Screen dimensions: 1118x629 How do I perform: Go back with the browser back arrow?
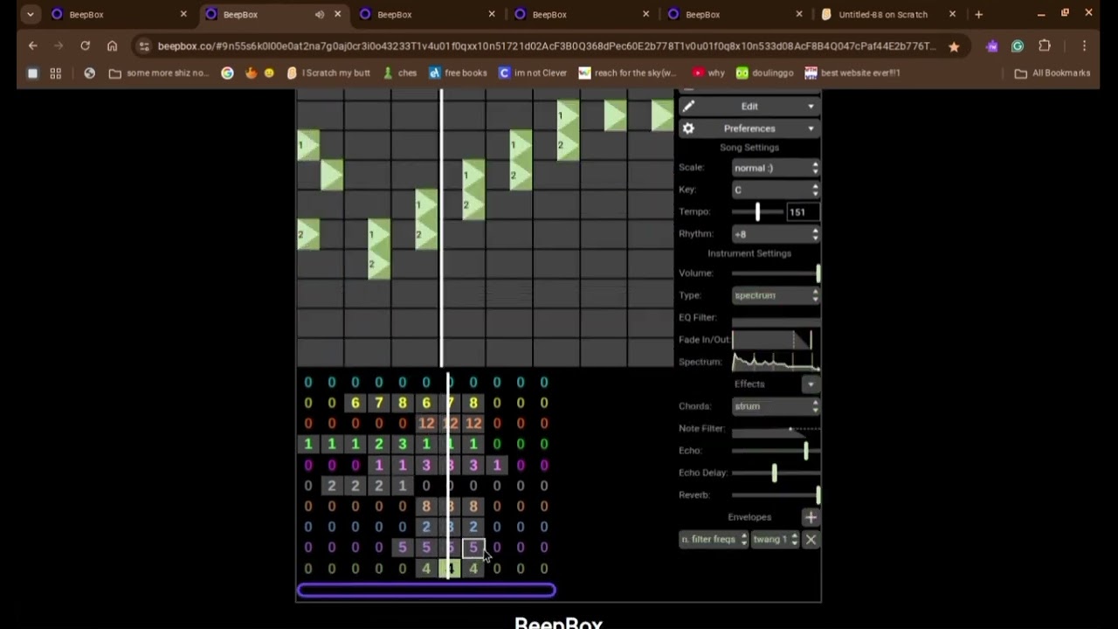point(33,45)
